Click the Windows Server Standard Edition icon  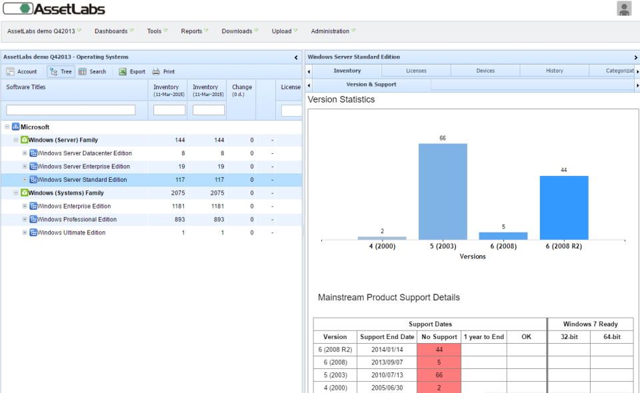coord(33,180)
